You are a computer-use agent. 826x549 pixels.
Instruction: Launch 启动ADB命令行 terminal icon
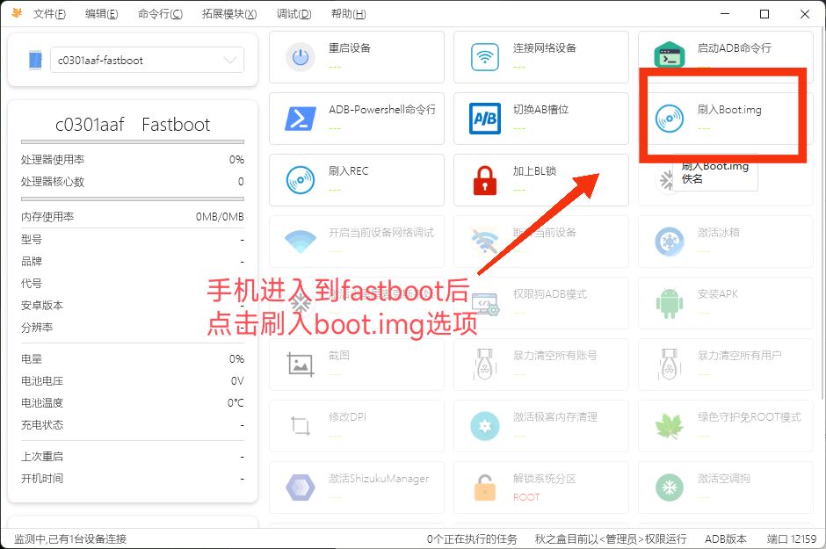click(669, 56)
